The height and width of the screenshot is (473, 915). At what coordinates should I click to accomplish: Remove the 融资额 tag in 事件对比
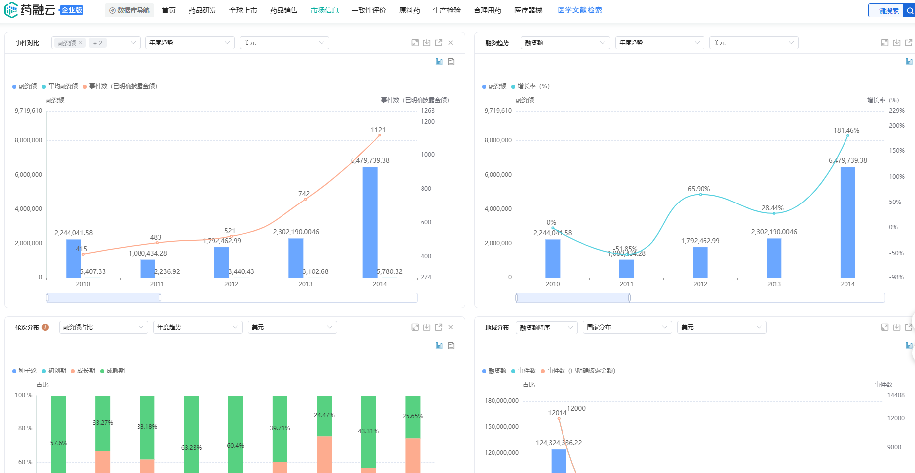click(81, 43)
